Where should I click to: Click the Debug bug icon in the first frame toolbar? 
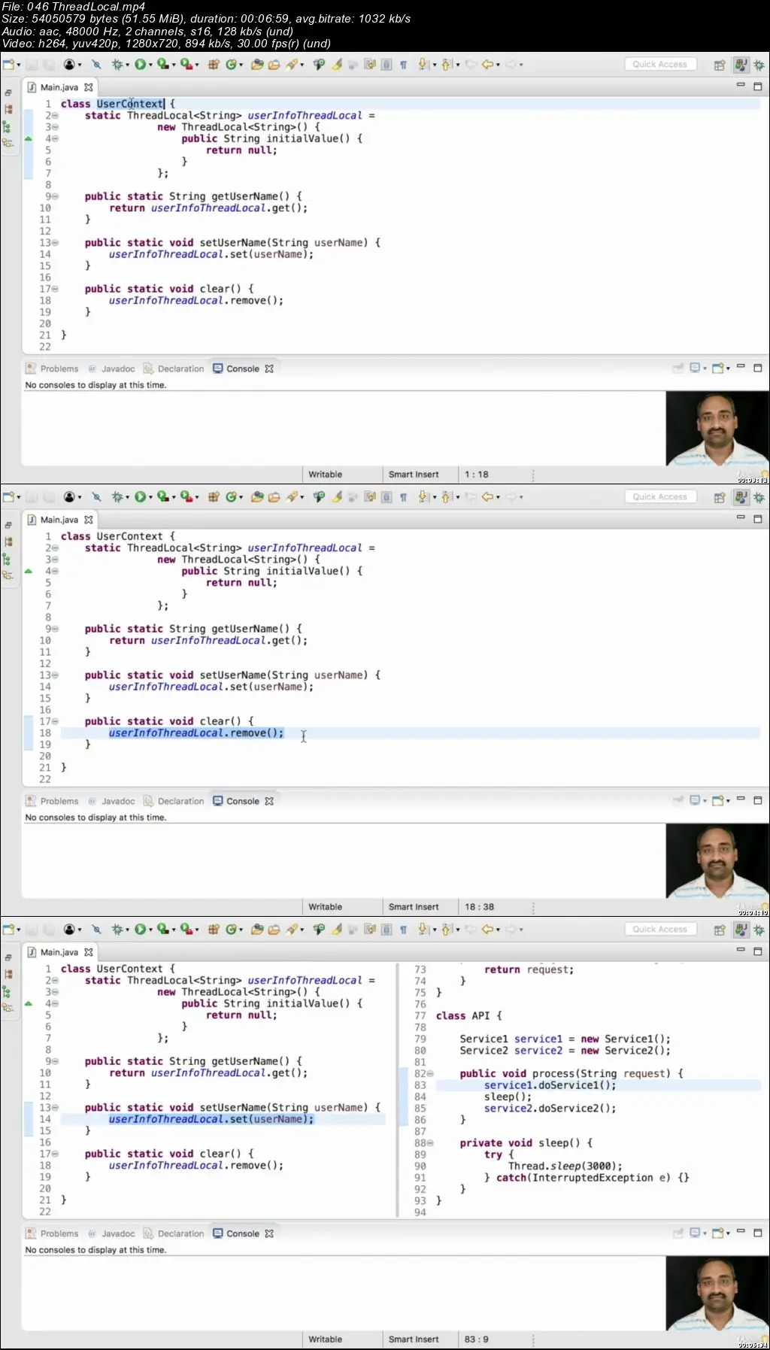(117, 65)
